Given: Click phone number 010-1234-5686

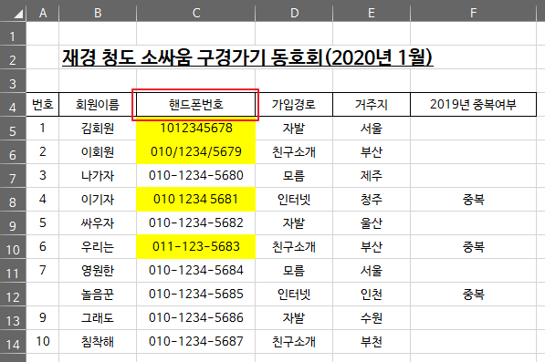Looking at the screenshot, I should coord(196,318).
